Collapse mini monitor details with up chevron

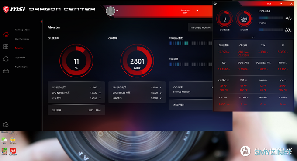tap(253, 37)
